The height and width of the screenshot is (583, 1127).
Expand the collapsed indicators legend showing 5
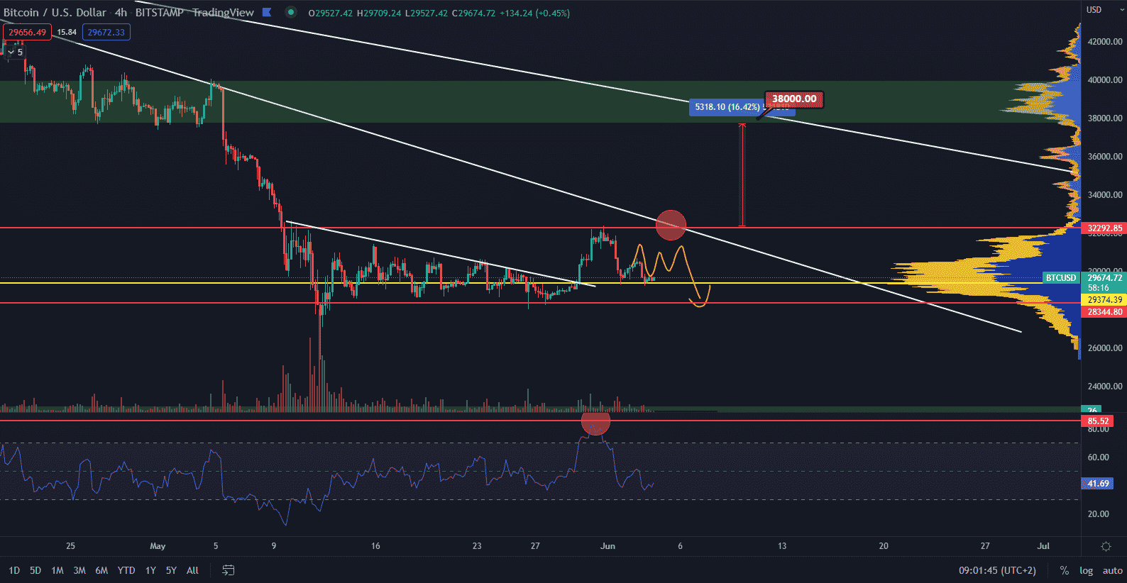pos(15,52)
